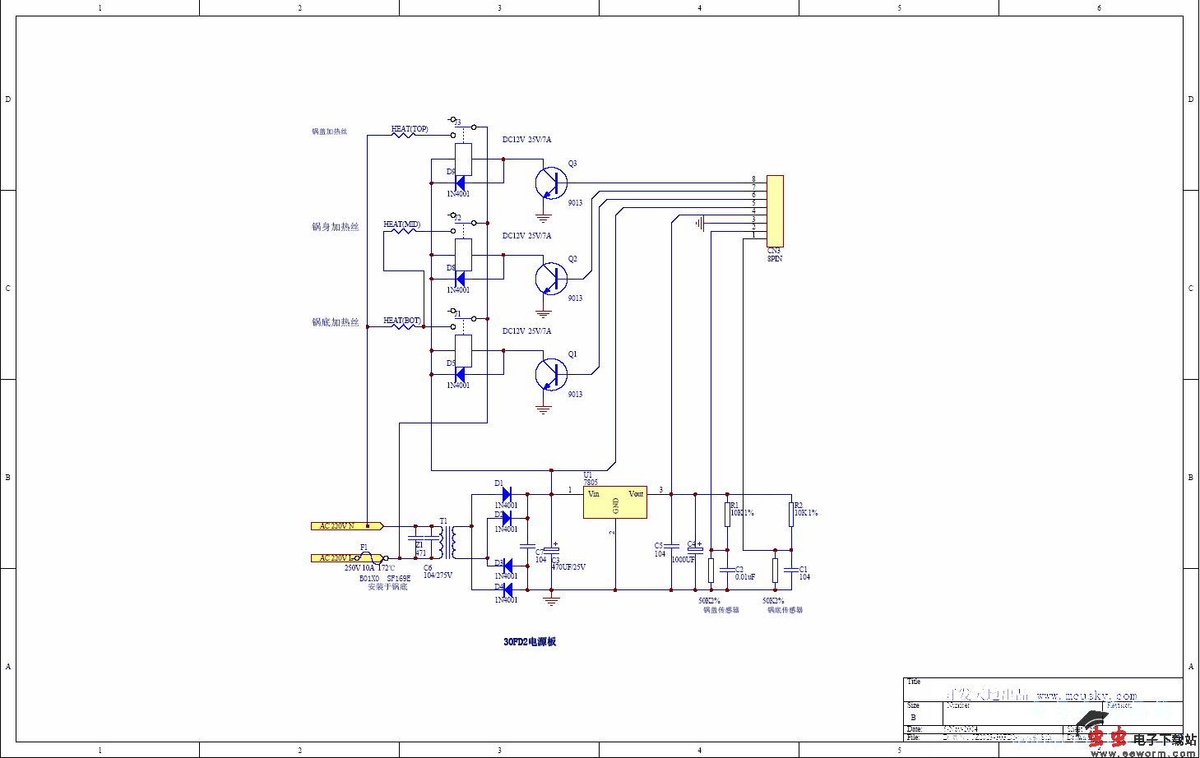Click the HEAT(TOP) heater resistor
The height and width of the screenshot is (758, 1200).
pyautogui.click(x=403, y=135)
